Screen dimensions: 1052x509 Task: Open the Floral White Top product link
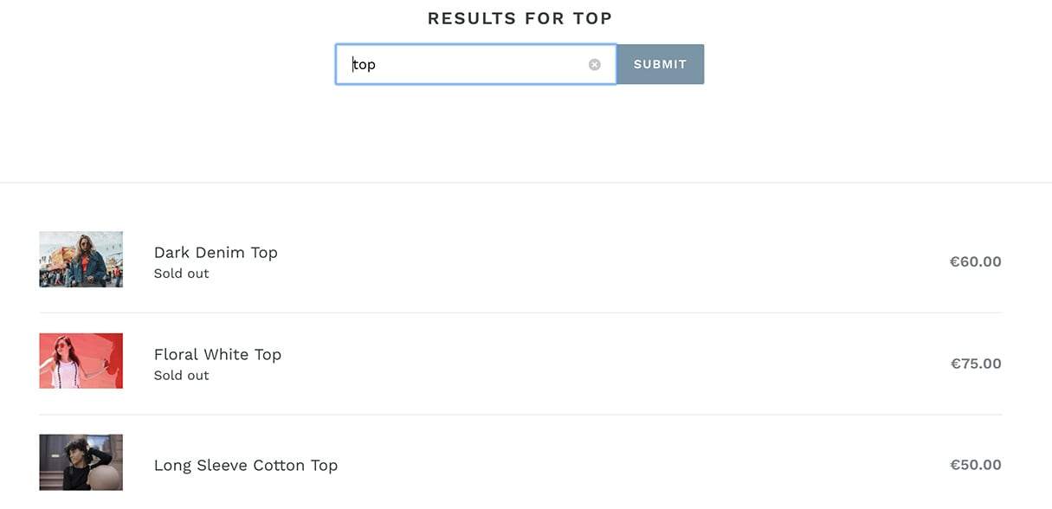coord(217,354)
